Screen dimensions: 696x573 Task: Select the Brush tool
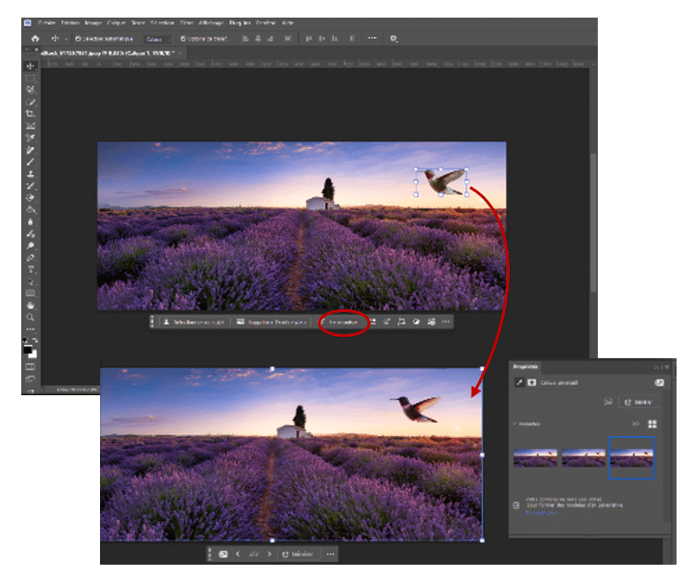point(31,162)
